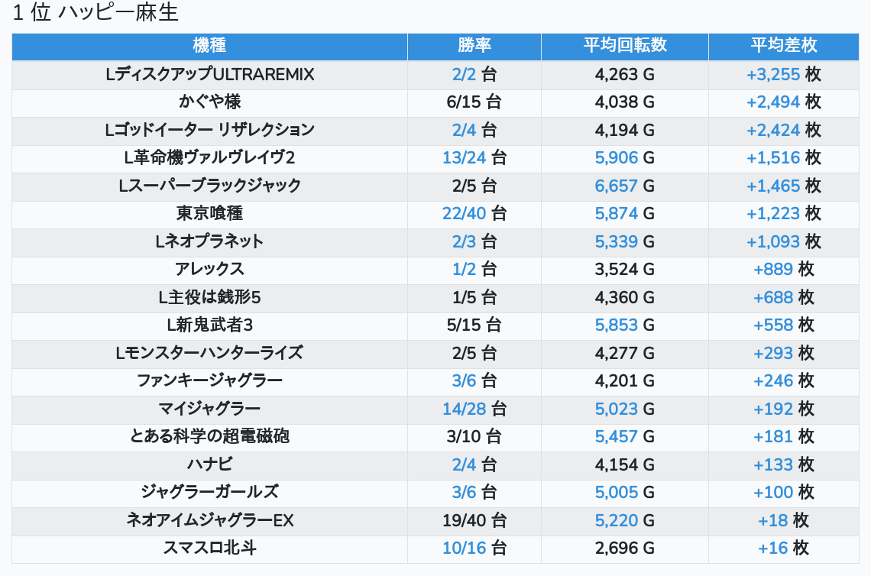Select the 東京喰種 machine name cell
The height and width of the screenshot is (576, 871).
click(x=209, y=213)
